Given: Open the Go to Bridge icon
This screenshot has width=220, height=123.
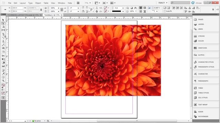Looking at the screenshot, I should tap(78, 3).
